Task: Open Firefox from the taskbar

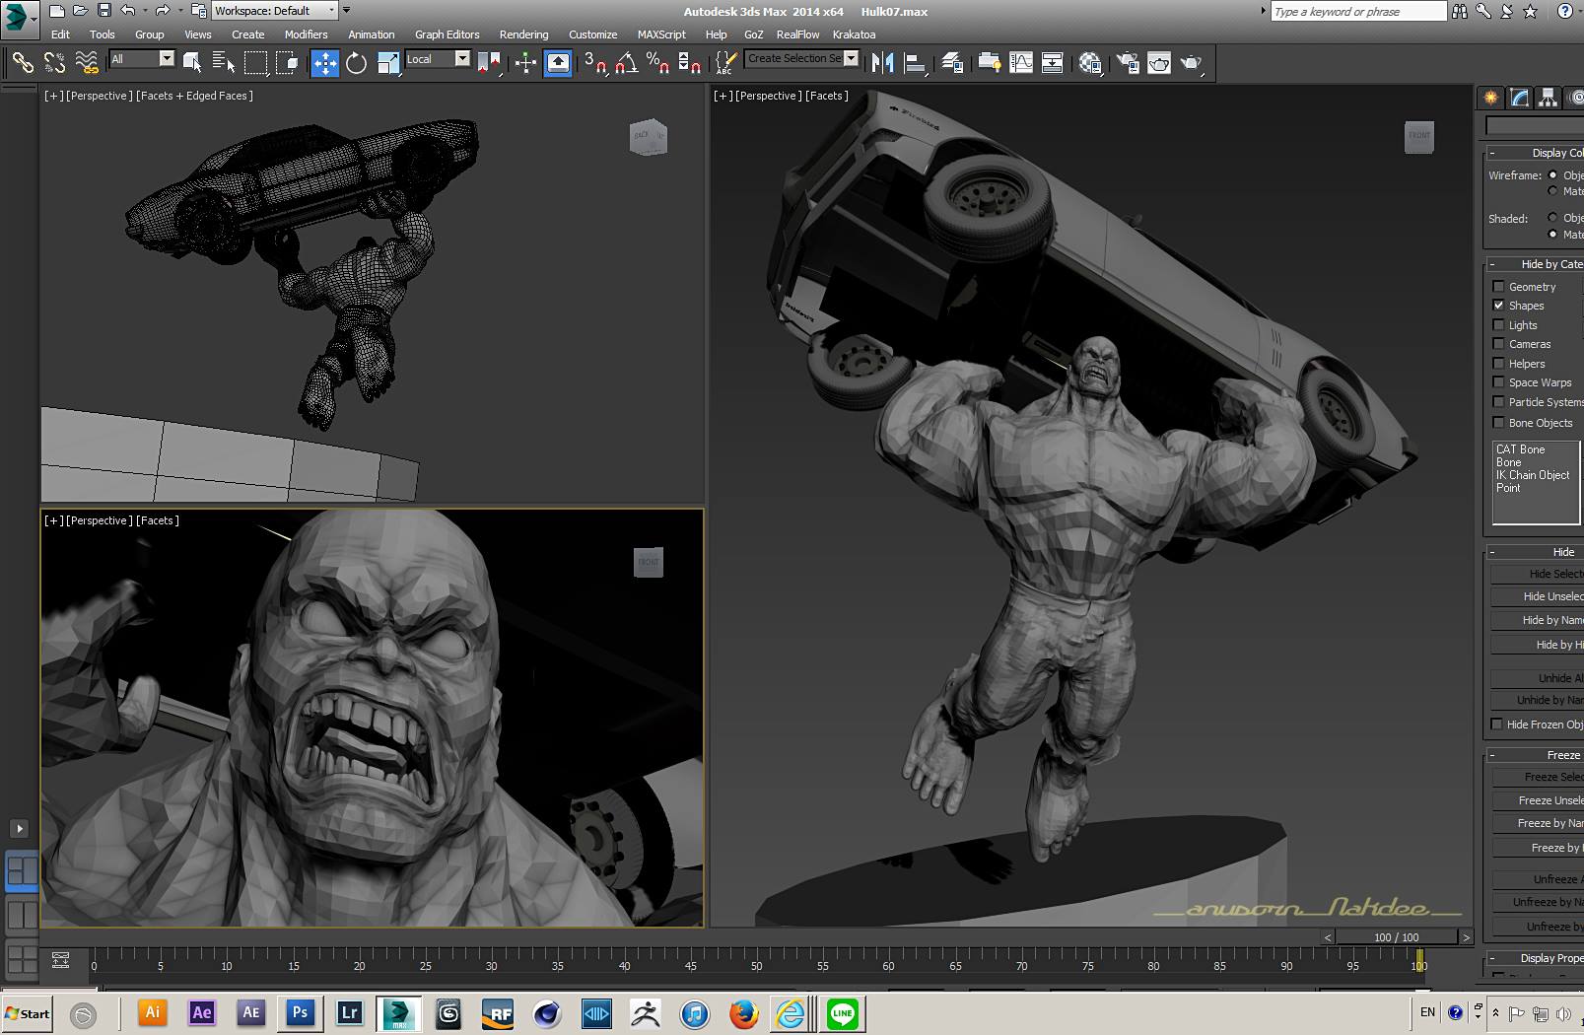Action: tap(744, 1013)
